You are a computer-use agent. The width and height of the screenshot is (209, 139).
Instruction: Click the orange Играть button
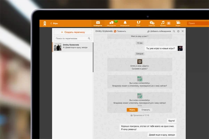pyautogui.click(x=132, y=110)
